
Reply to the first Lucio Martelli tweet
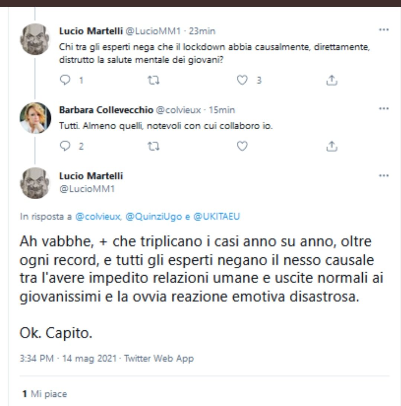click(65, 80)
